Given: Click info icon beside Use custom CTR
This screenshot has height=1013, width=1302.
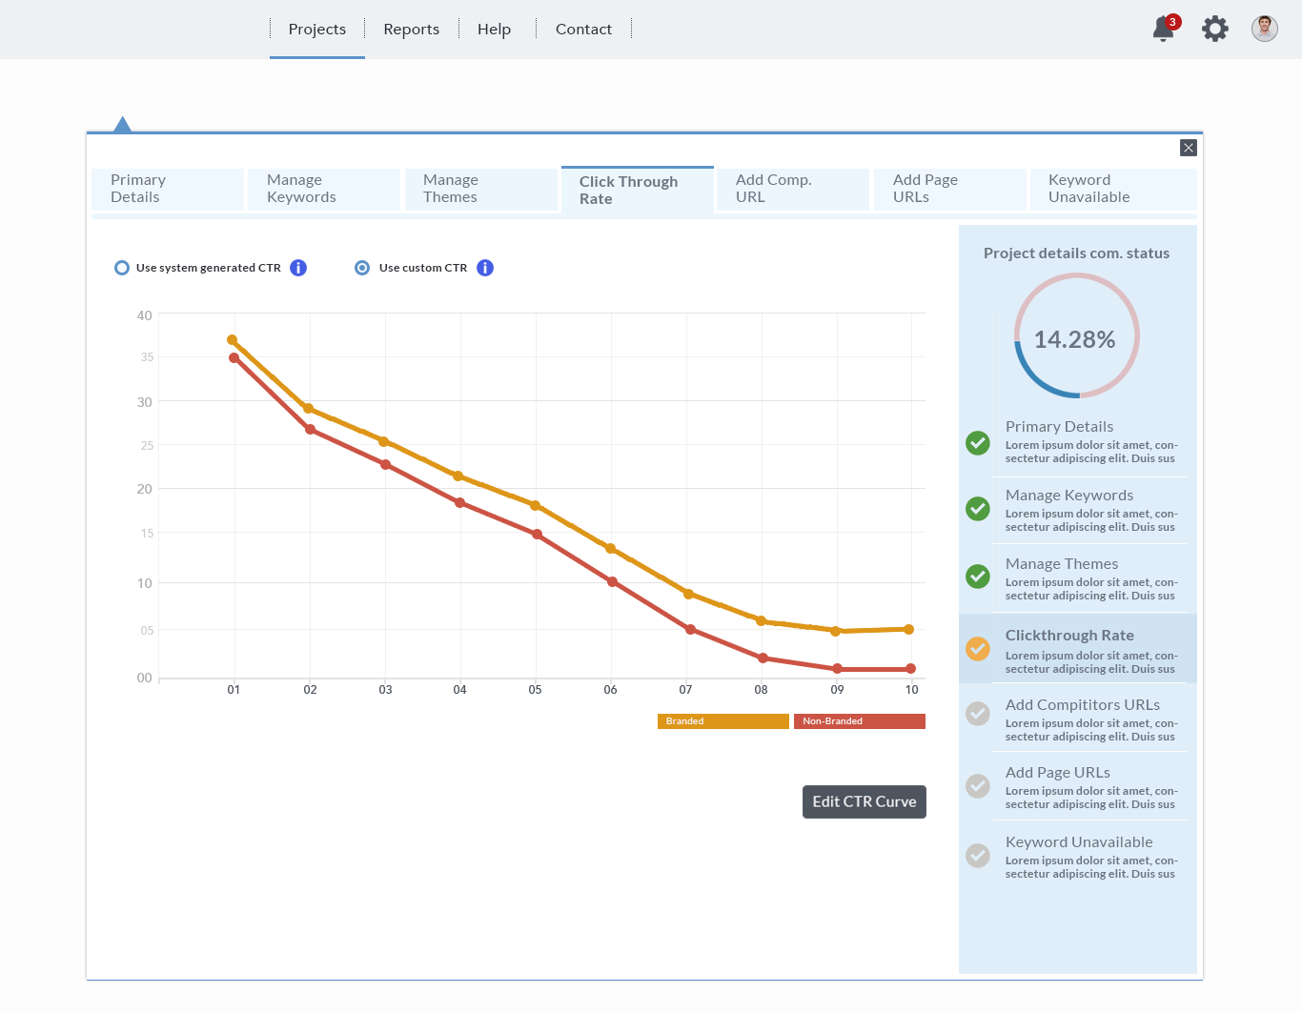Looking at the screenshot, I should [485, 268].
